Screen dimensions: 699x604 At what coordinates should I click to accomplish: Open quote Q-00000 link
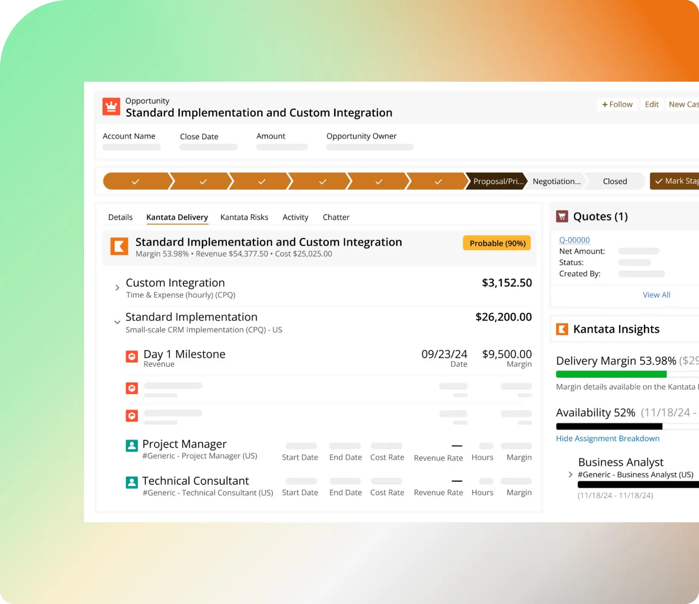(x=574, y=240)
